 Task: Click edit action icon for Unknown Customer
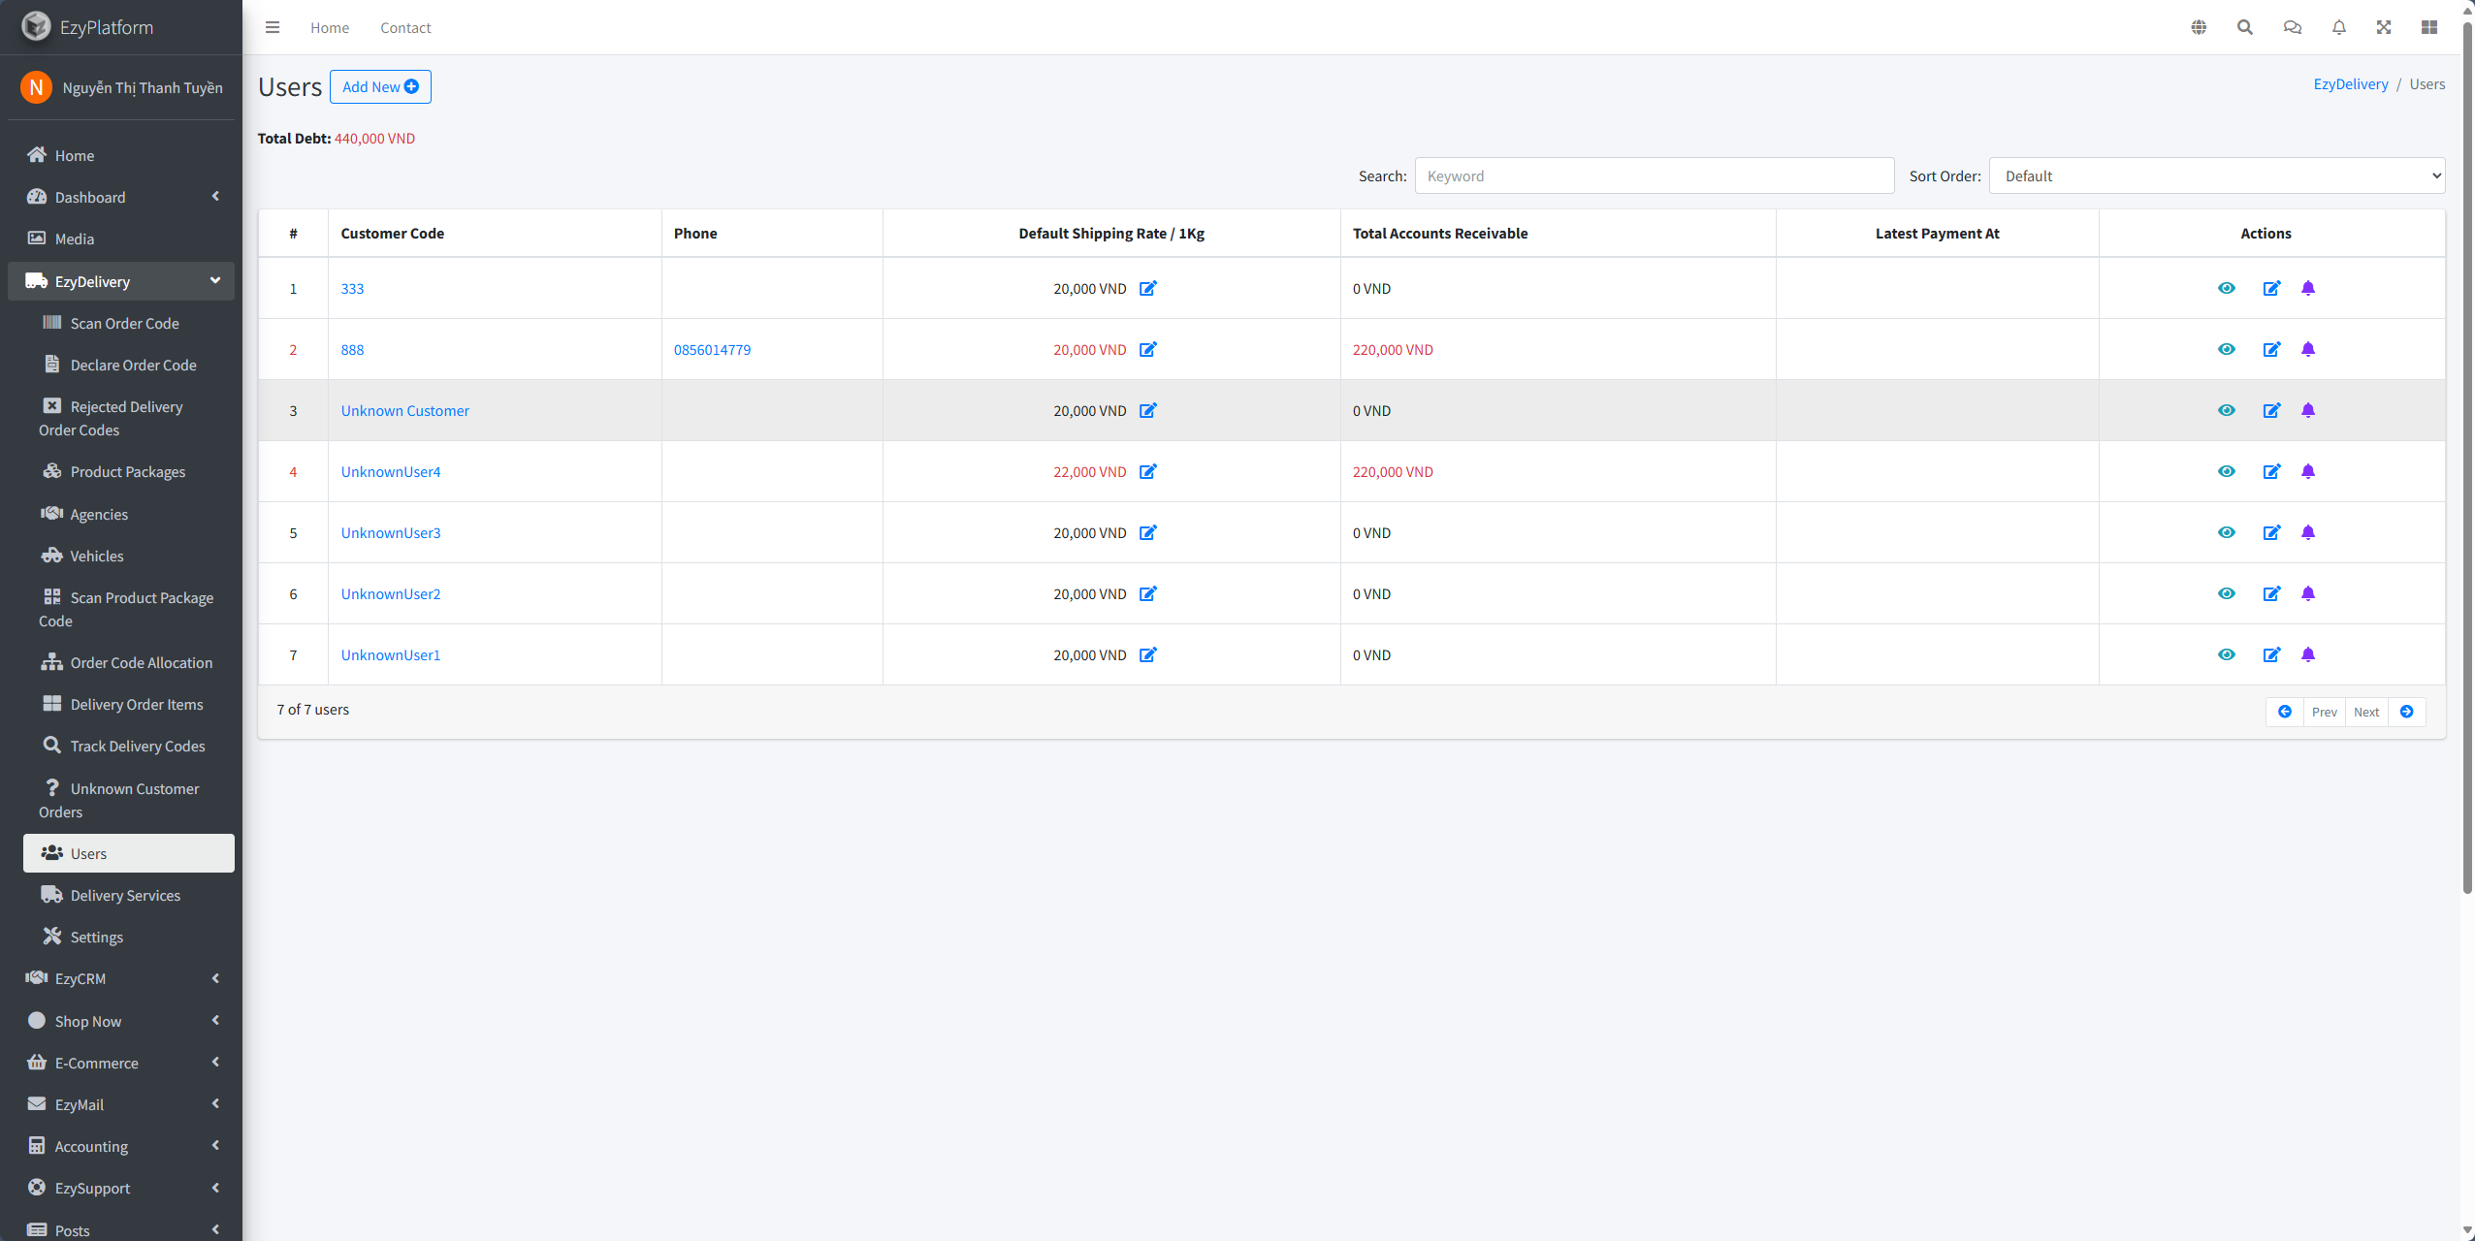2271,410
